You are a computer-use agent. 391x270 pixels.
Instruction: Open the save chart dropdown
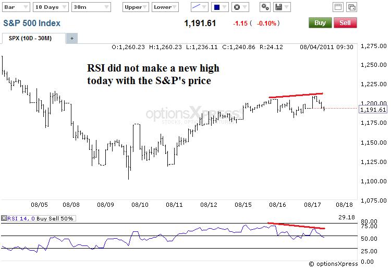point(282,7)
